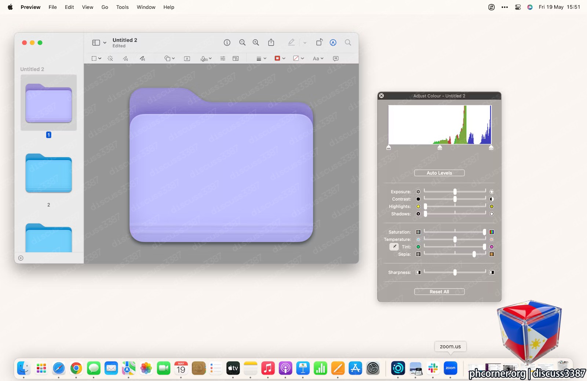Launch Safari from the Dock
This screenshot has height=381, width=587.
coord(59,368)
